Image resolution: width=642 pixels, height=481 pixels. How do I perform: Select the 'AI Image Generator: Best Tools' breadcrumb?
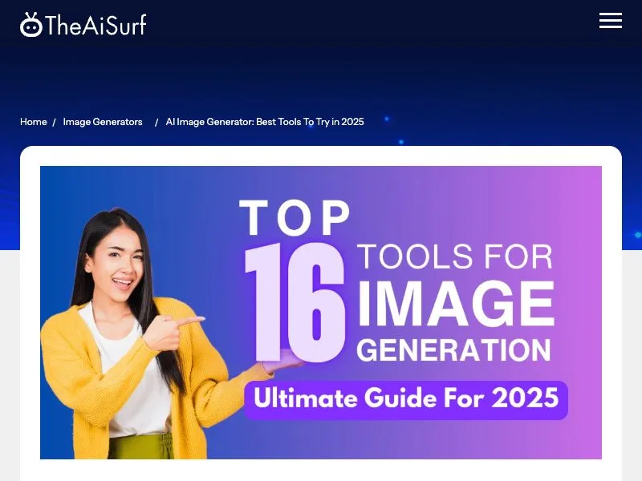pyautogui.click(x=265, y=122)
